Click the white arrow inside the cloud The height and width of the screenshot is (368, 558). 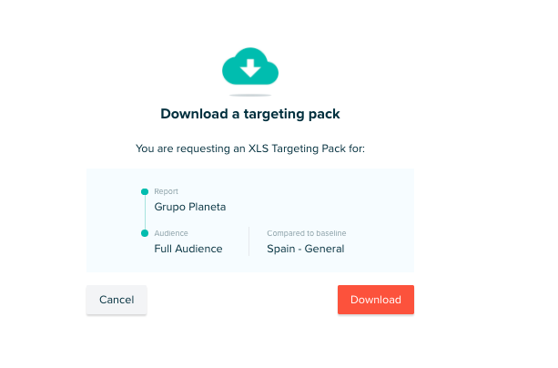(249, 68)
